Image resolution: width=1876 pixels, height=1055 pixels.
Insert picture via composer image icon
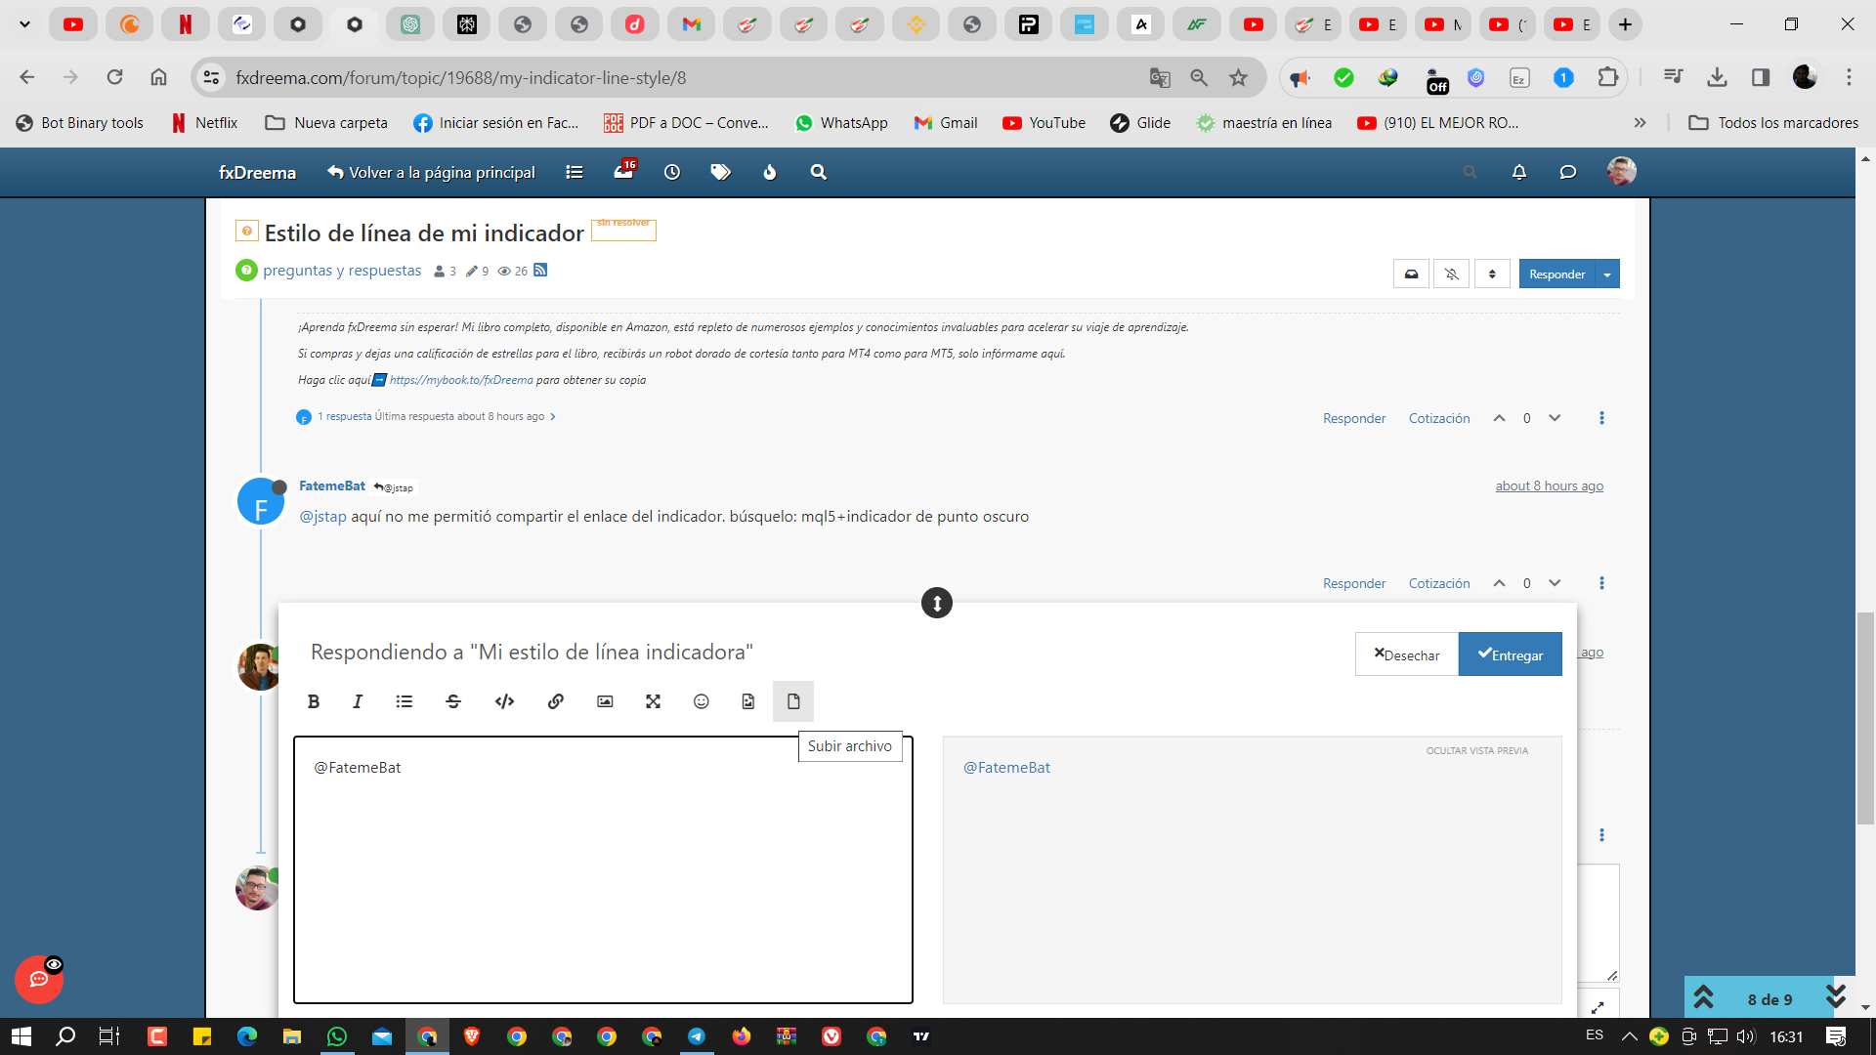tap(605, 701)
